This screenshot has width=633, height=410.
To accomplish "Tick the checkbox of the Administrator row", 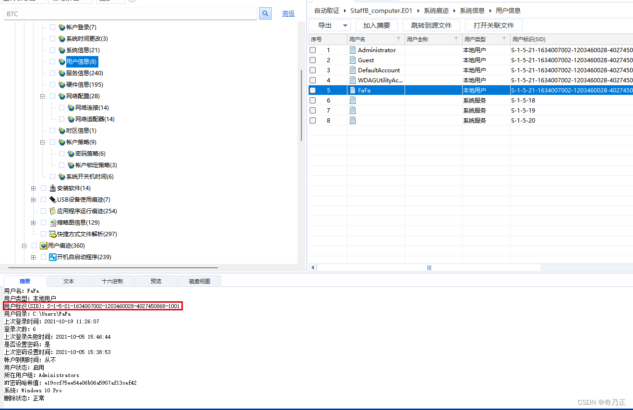I will (x=313, y=50).
